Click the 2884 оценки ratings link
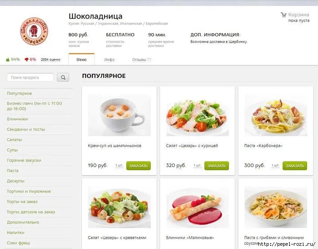Screen dimensions: 318x249 tap(50, 60)
